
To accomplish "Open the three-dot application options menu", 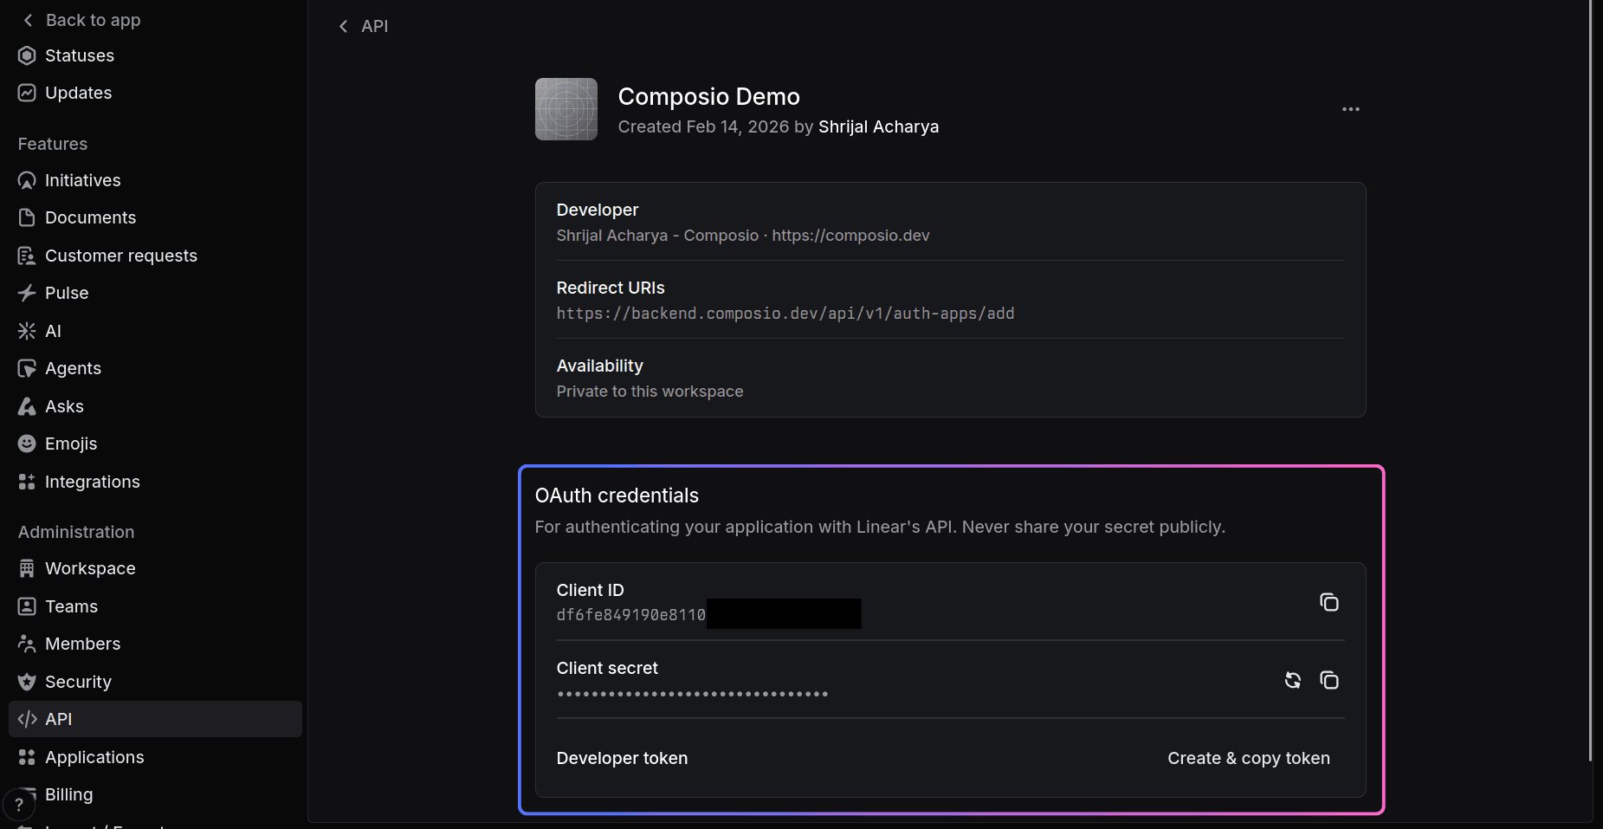I will pos(1350,109).
